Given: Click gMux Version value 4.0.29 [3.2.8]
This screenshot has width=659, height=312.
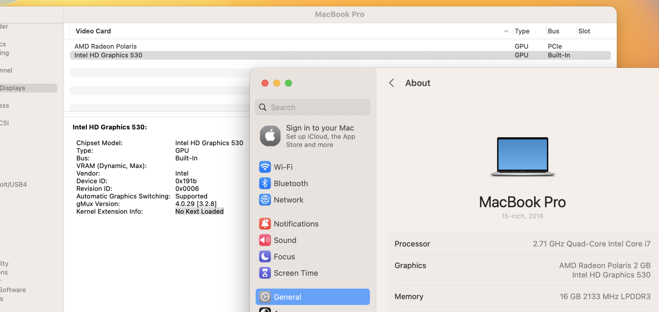Looking at the screenshot, I should coord(196,204).
